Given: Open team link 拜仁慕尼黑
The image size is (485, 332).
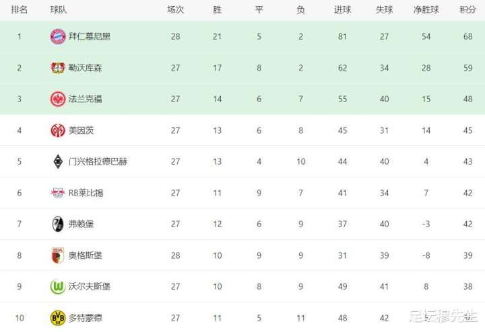Looking at the screenshot, I should pyautogui.click(x=90, y=36).
